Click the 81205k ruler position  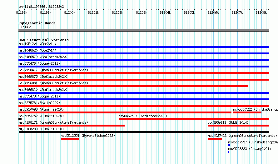[189, 12]
